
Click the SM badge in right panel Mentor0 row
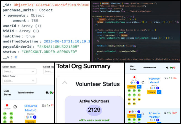pyautogui.click(x=134, y=99)
